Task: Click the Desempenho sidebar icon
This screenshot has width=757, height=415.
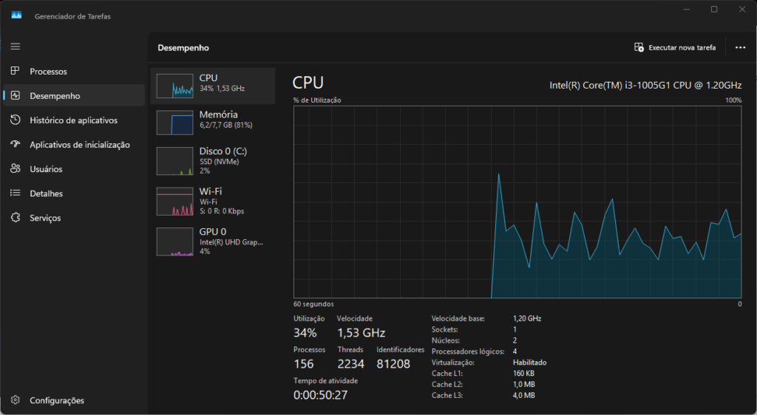Action: coord(16,95)
